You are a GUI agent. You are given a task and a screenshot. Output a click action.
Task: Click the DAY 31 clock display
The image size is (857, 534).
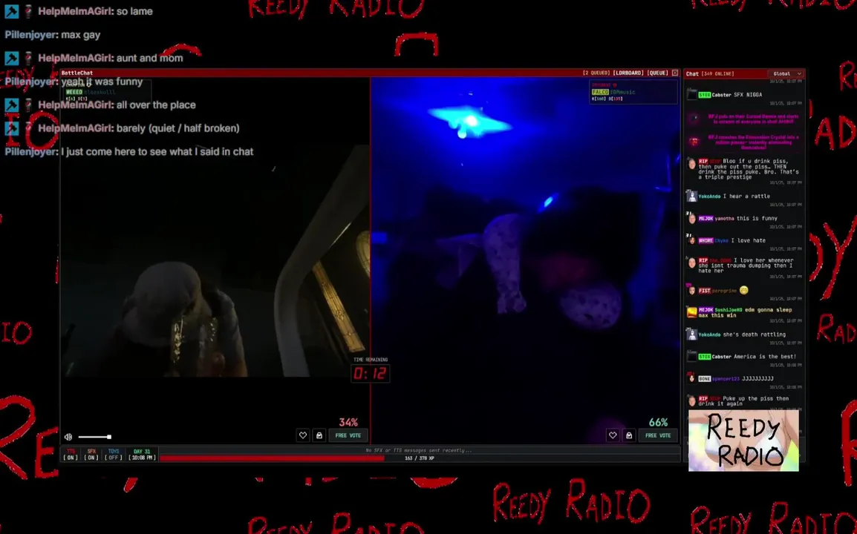point(142,455)
